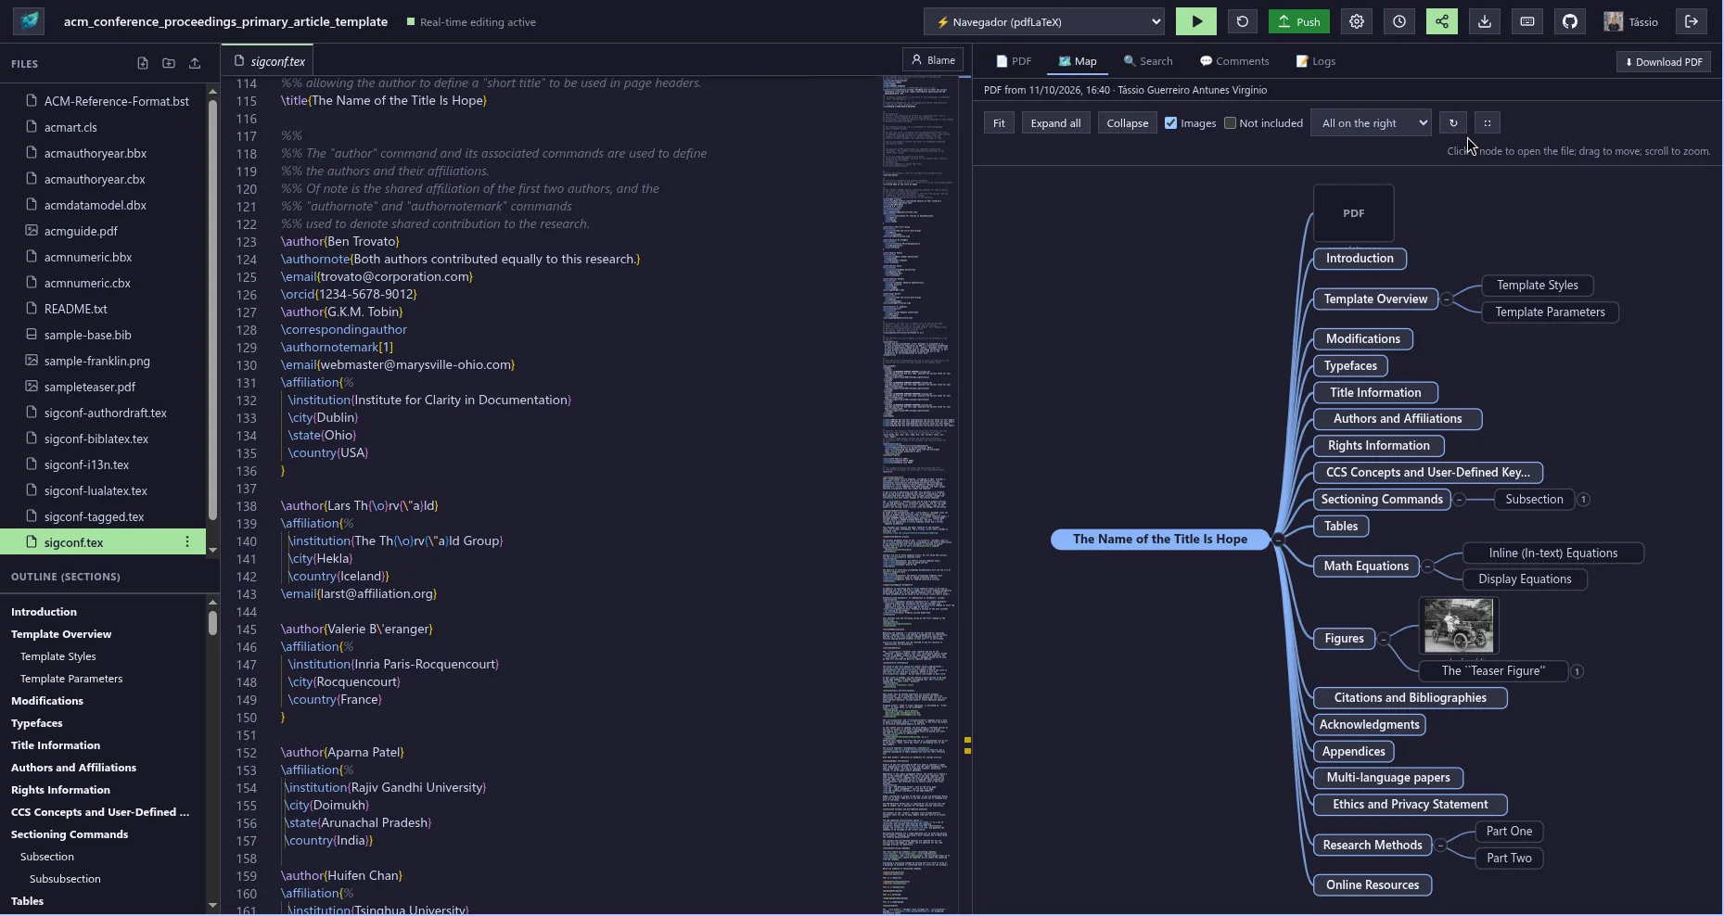Switch to the Search tab
The width and height of the screenshot is (1724, 916).
tap(1148, 61)
